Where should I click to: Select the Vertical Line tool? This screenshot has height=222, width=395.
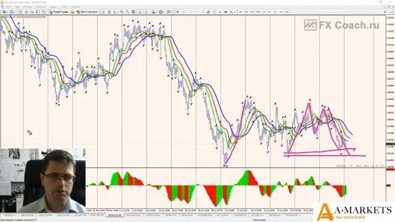(x=191, y=12)
